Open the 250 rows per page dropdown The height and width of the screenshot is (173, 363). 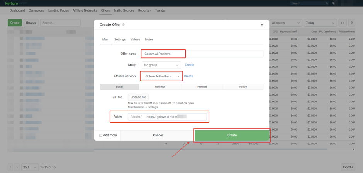tap(30, 167)
